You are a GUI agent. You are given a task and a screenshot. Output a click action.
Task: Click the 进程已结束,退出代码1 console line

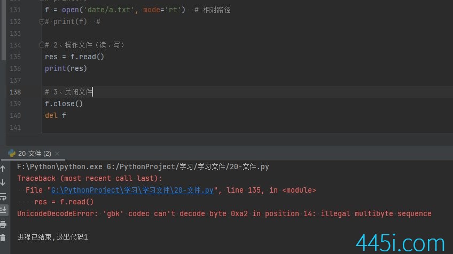(52, 237)
